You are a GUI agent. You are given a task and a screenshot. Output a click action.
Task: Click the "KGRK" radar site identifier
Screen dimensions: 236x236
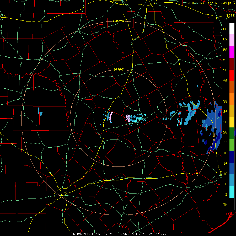125,234
